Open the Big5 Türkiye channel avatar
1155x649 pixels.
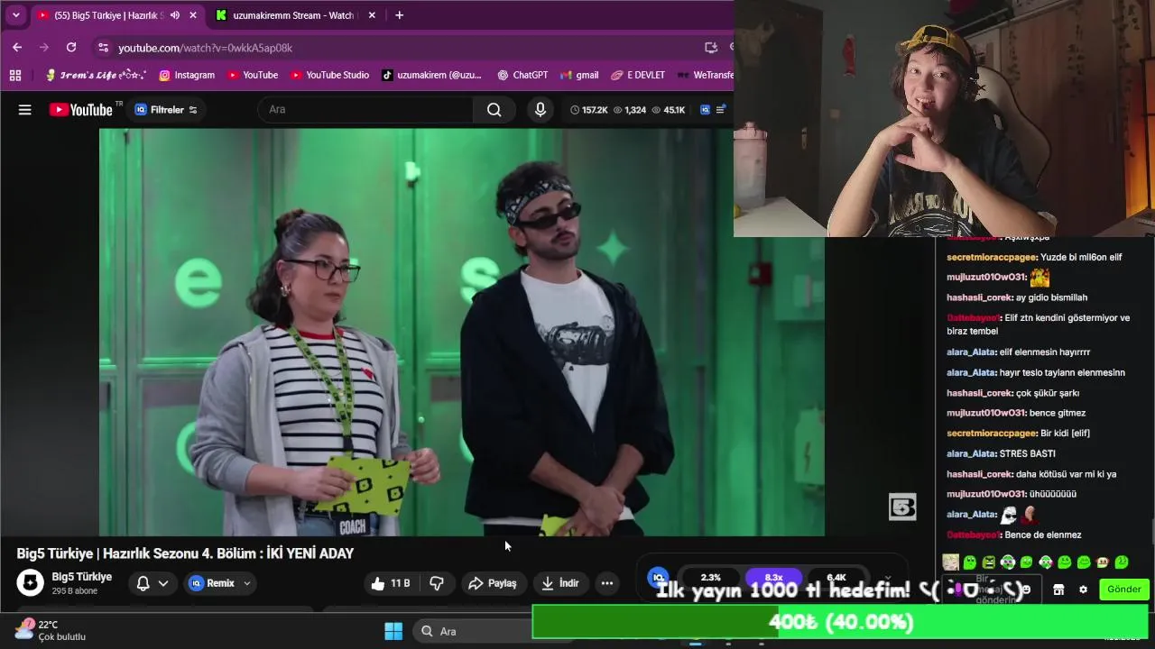[31, 583]
